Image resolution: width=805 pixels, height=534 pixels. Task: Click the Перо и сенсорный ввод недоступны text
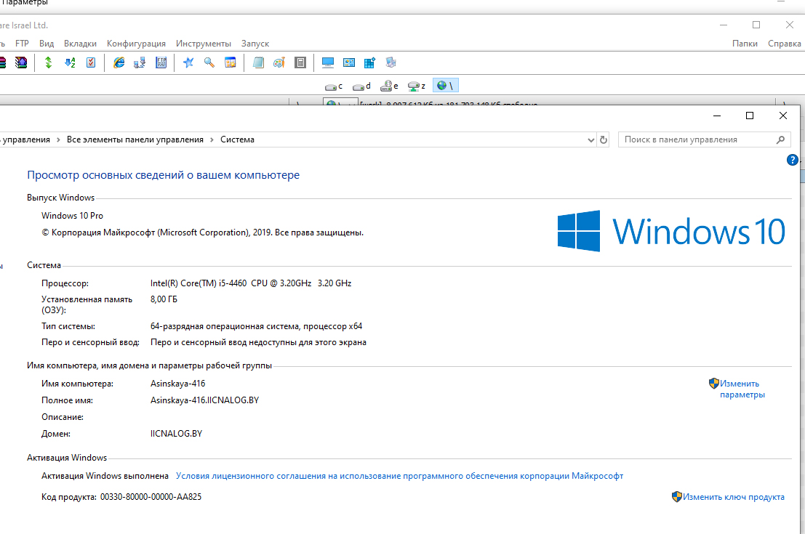point(258,342)
